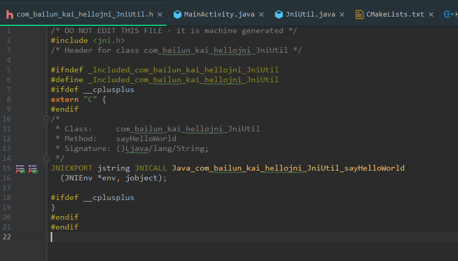Click the 'jstring' return type on line 15
Image resolution: width=458 pixels, height=261 pixels.
click(113, 168)
